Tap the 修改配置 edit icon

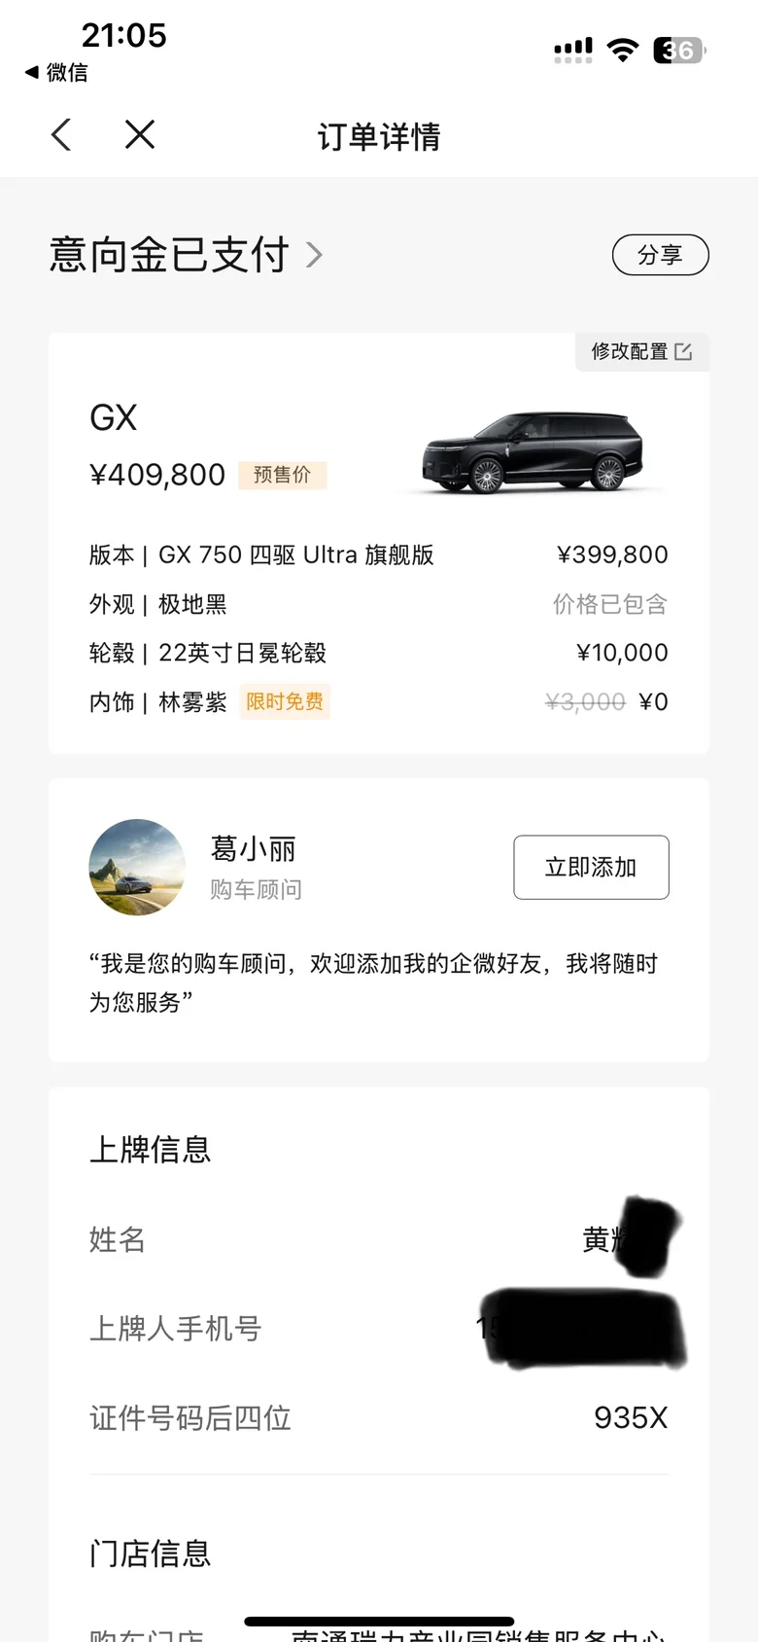(x=683, y=351)
